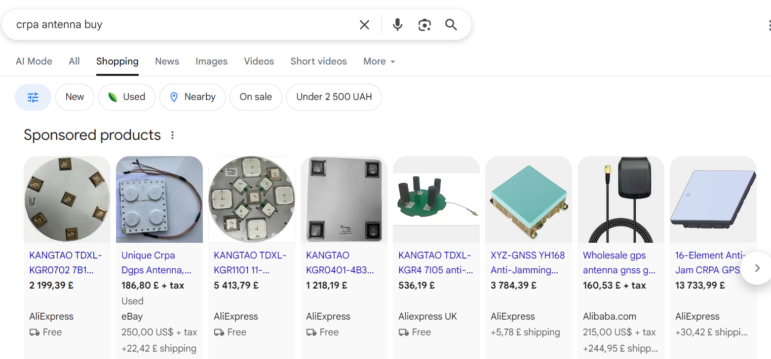Open the filters settings icon button

point(33,97)
